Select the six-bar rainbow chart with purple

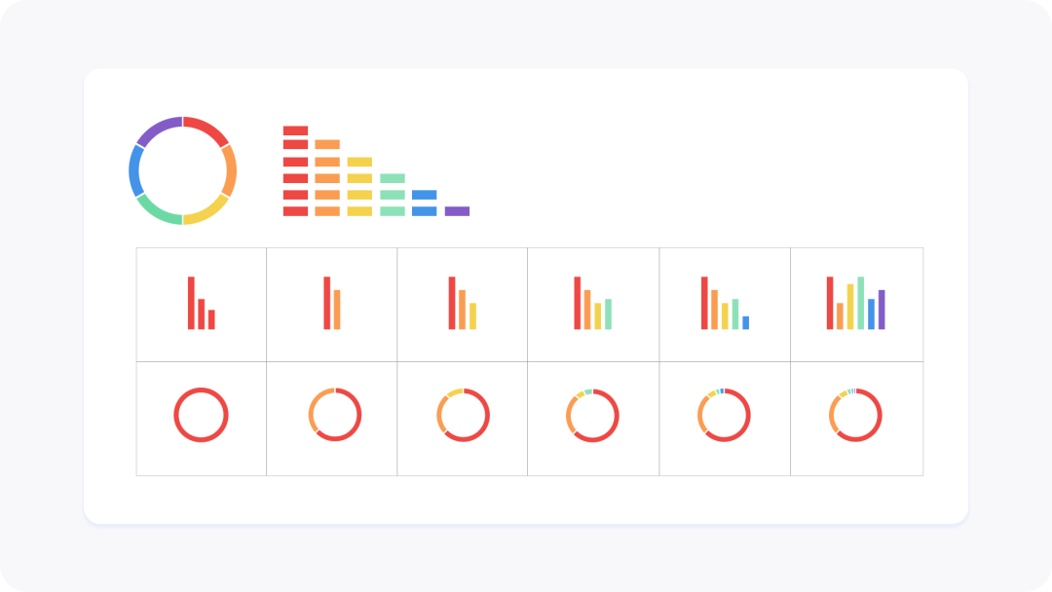click(855, 303)
